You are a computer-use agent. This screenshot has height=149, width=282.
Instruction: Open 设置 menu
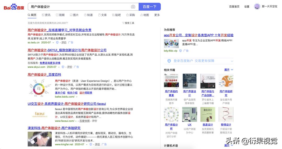point(246,7)
